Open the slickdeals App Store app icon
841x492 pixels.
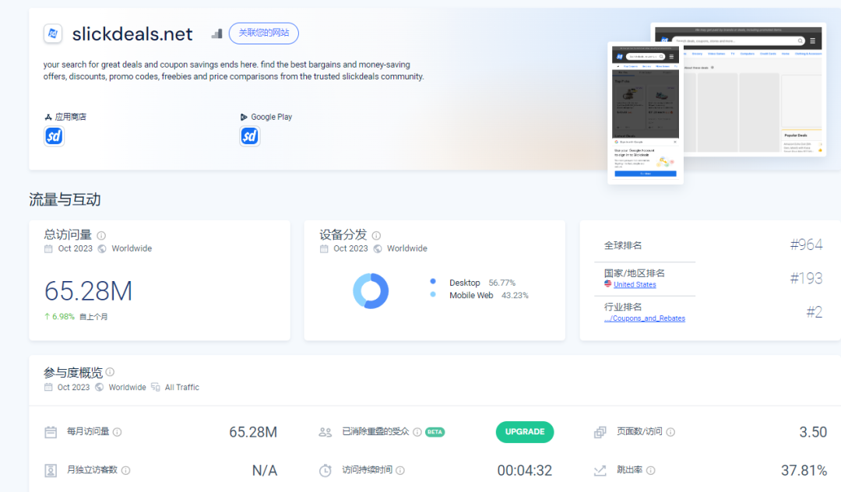54,136
